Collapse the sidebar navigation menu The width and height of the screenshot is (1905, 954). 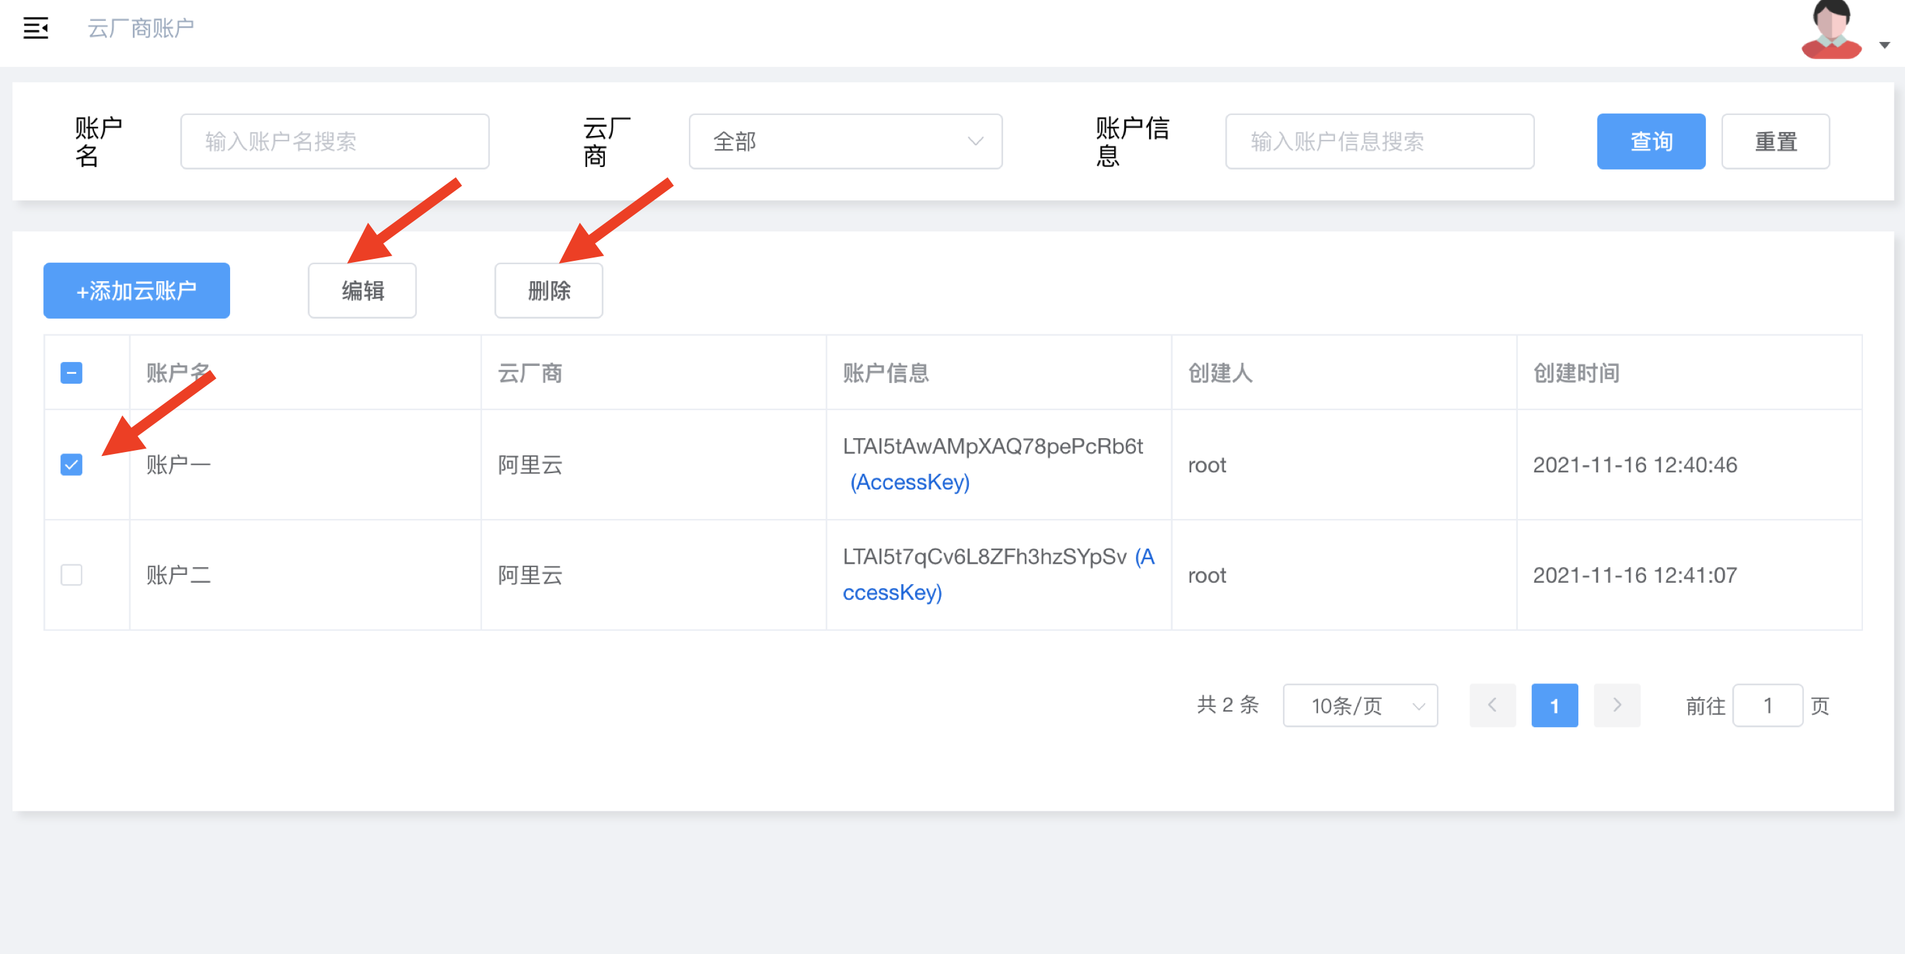click(35, 28)
